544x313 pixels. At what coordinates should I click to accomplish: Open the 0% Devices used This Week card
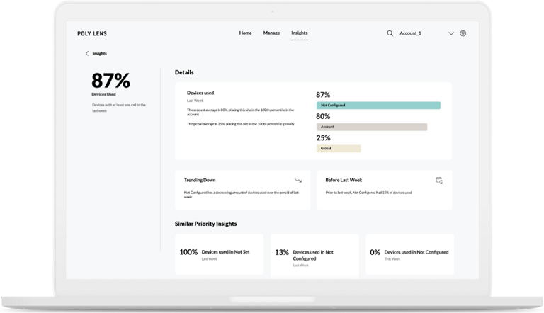tap(409, 254)
